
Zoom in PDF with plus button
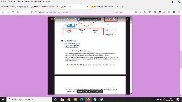tap(101, 92)
